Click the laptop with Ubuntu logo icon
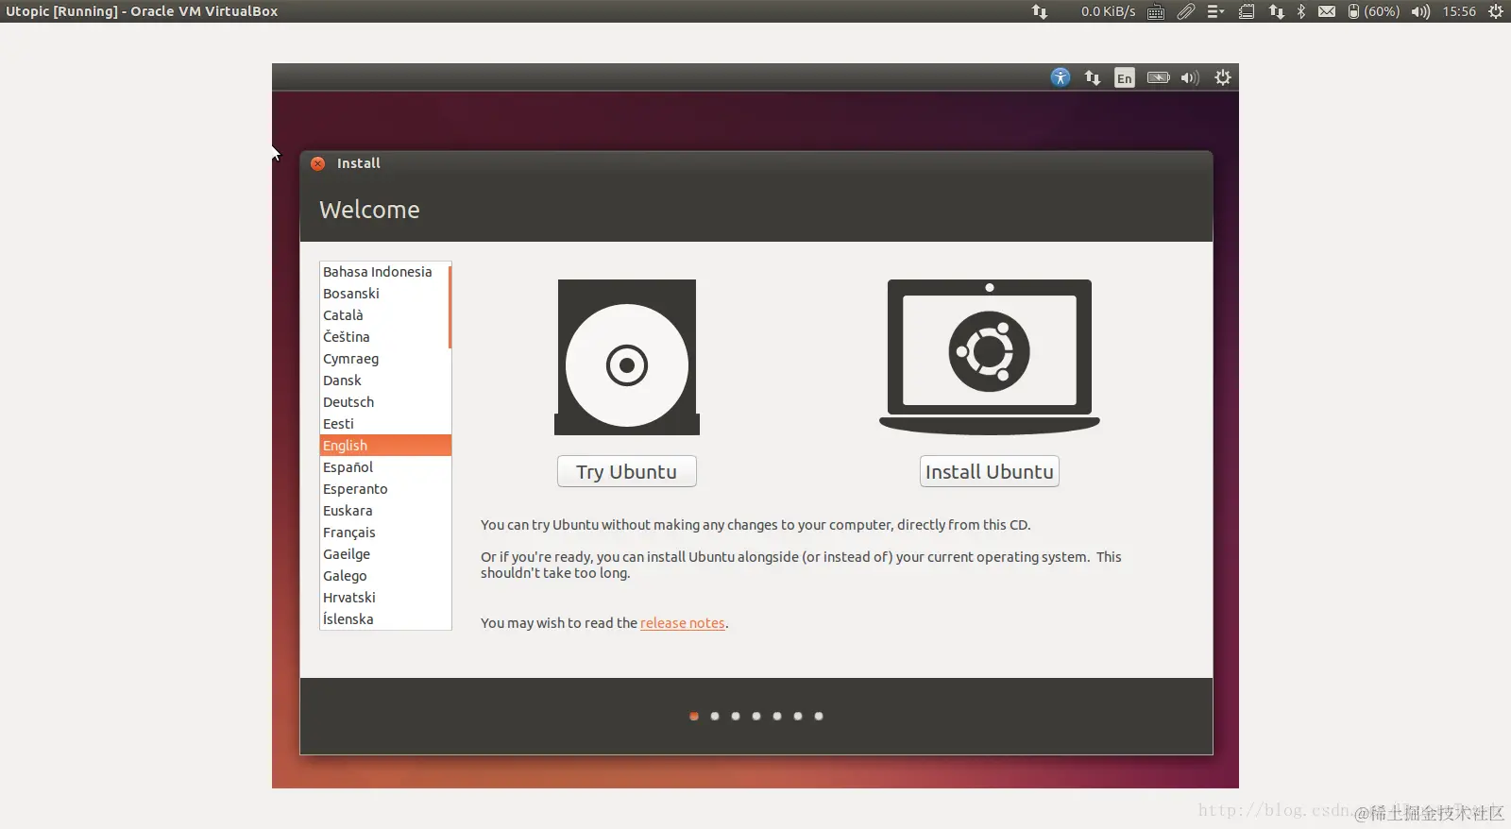This screenshot has width=1511, height=829. click(x=990, y=357)
